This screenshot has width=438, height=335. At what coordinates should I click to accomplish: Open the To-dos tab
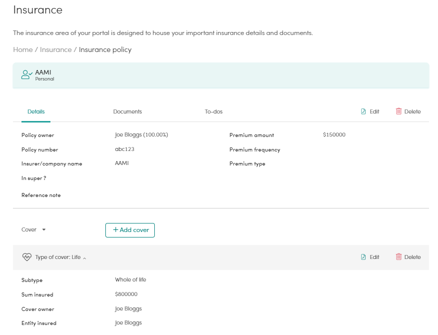[x=214, y=111]
